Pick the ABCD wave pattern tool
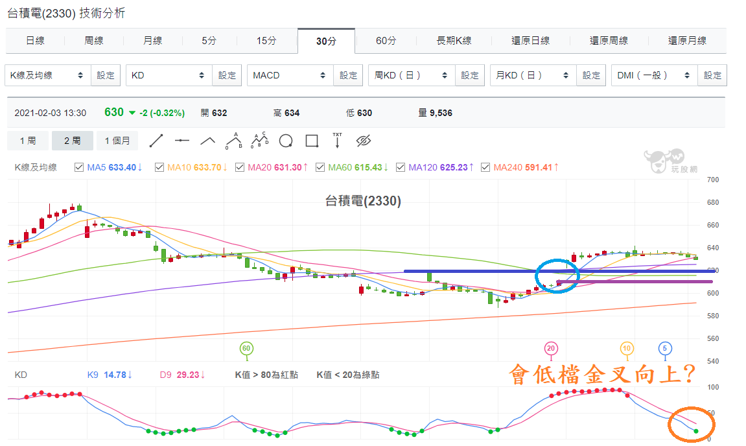 pyautogui.click(x=260, y=140)
